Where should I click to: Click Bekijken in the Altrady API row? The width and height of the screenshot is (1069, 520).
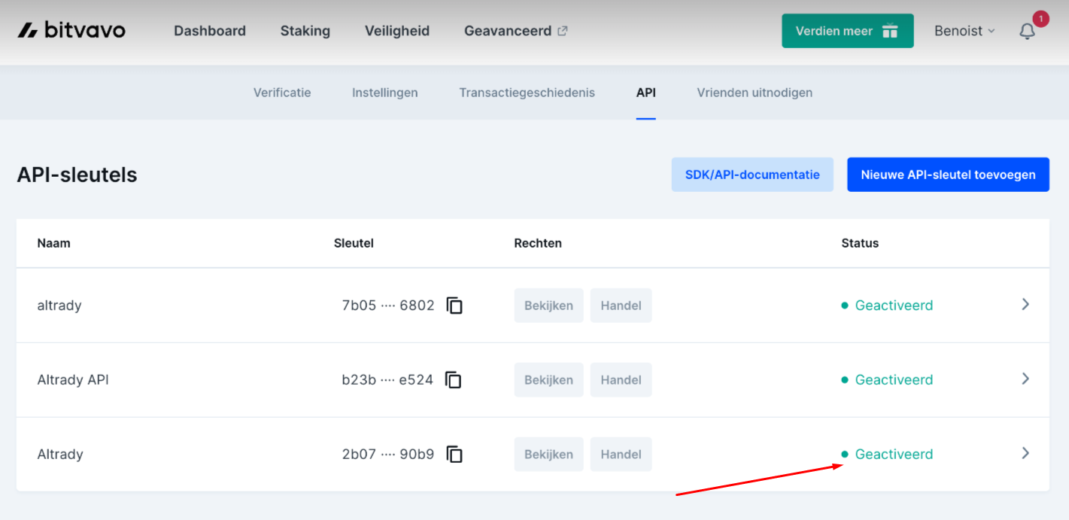coord(549,380)
